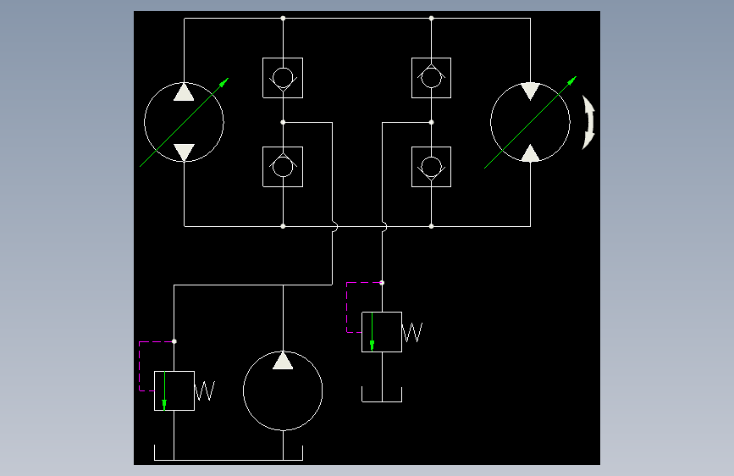This screenshot has width=734, height=476.
Task: Click the top junction node above right check valves
Action: pyautogui.click(x=431, y=19)
